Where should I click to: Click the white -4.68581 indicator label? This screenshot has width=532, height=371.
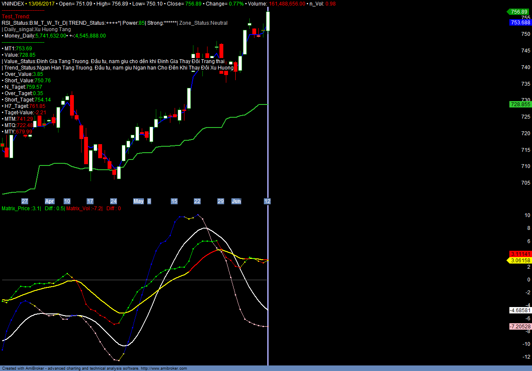(x=520, y=310)
